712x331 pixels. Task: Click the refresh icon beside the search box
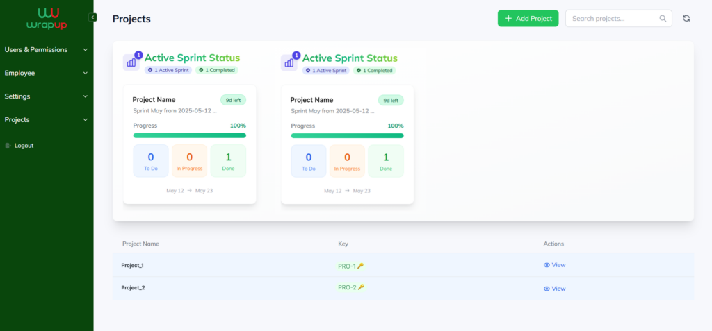(686, 19)
